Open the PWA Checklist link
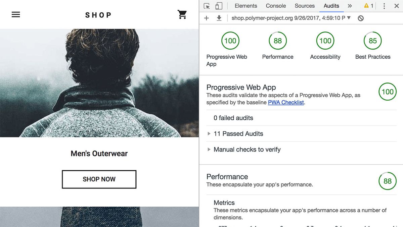Screen dimensions: 403x227 click(x=286, y=102)
